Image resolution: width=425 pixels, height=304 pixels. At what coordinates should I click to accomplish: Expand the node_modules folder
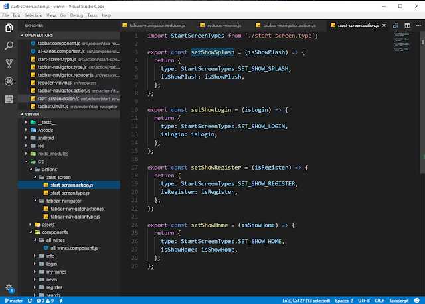pyautogui.click(x=69, y=154)
